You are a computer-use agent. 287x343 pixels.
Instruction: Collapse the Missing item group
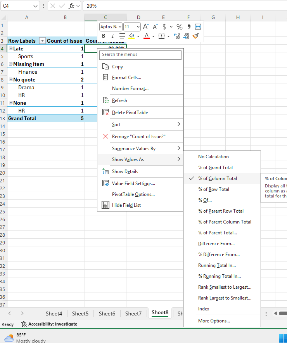click(10, 64)
